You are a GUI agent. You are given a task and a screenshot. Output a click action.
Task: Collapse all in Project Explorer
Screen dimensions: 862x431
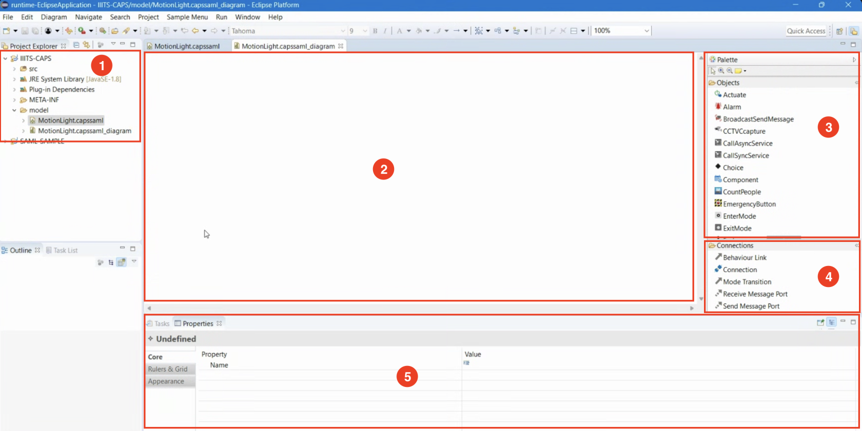(76, 45)
